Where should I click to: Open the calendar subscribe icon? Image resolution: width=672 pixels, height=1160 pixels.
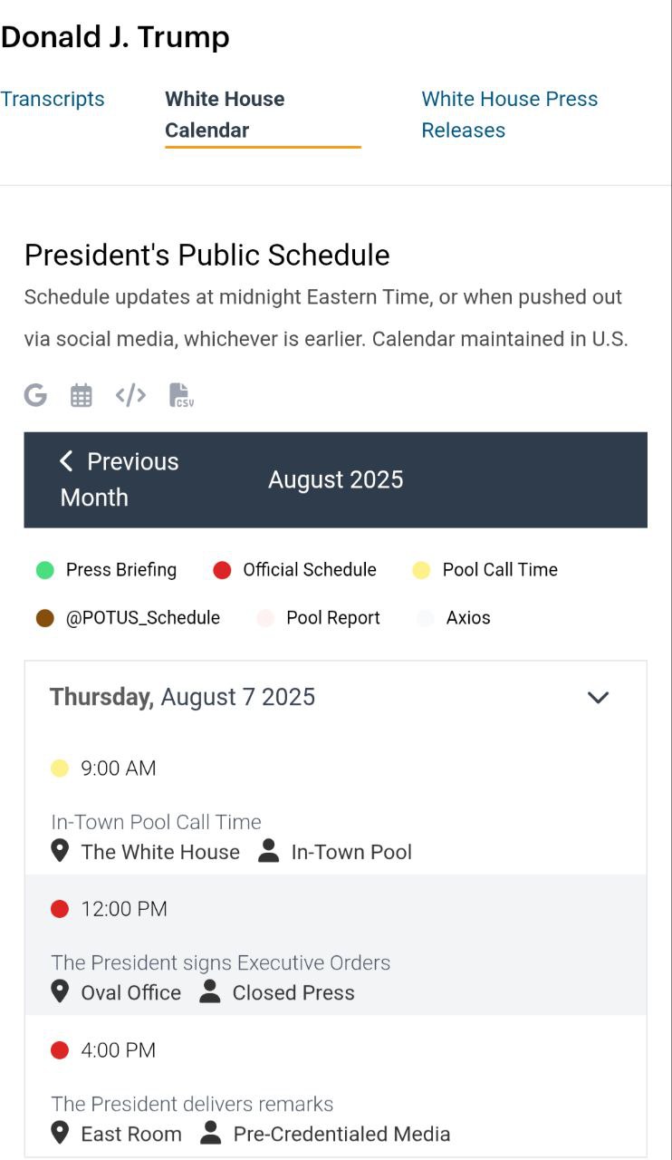coord(82,395)
